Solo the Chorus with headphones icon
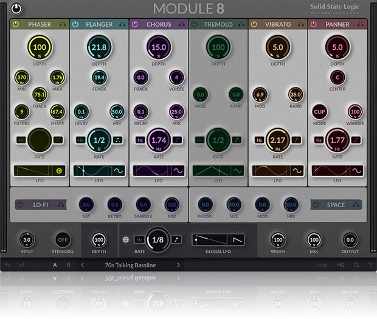 [182, 24]
